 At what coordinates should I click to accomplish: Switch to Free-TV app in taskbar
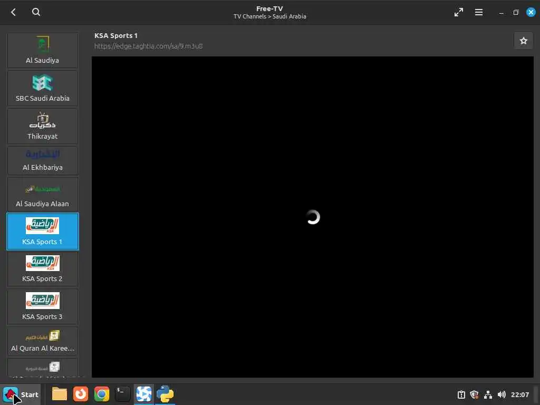[143, 394]
